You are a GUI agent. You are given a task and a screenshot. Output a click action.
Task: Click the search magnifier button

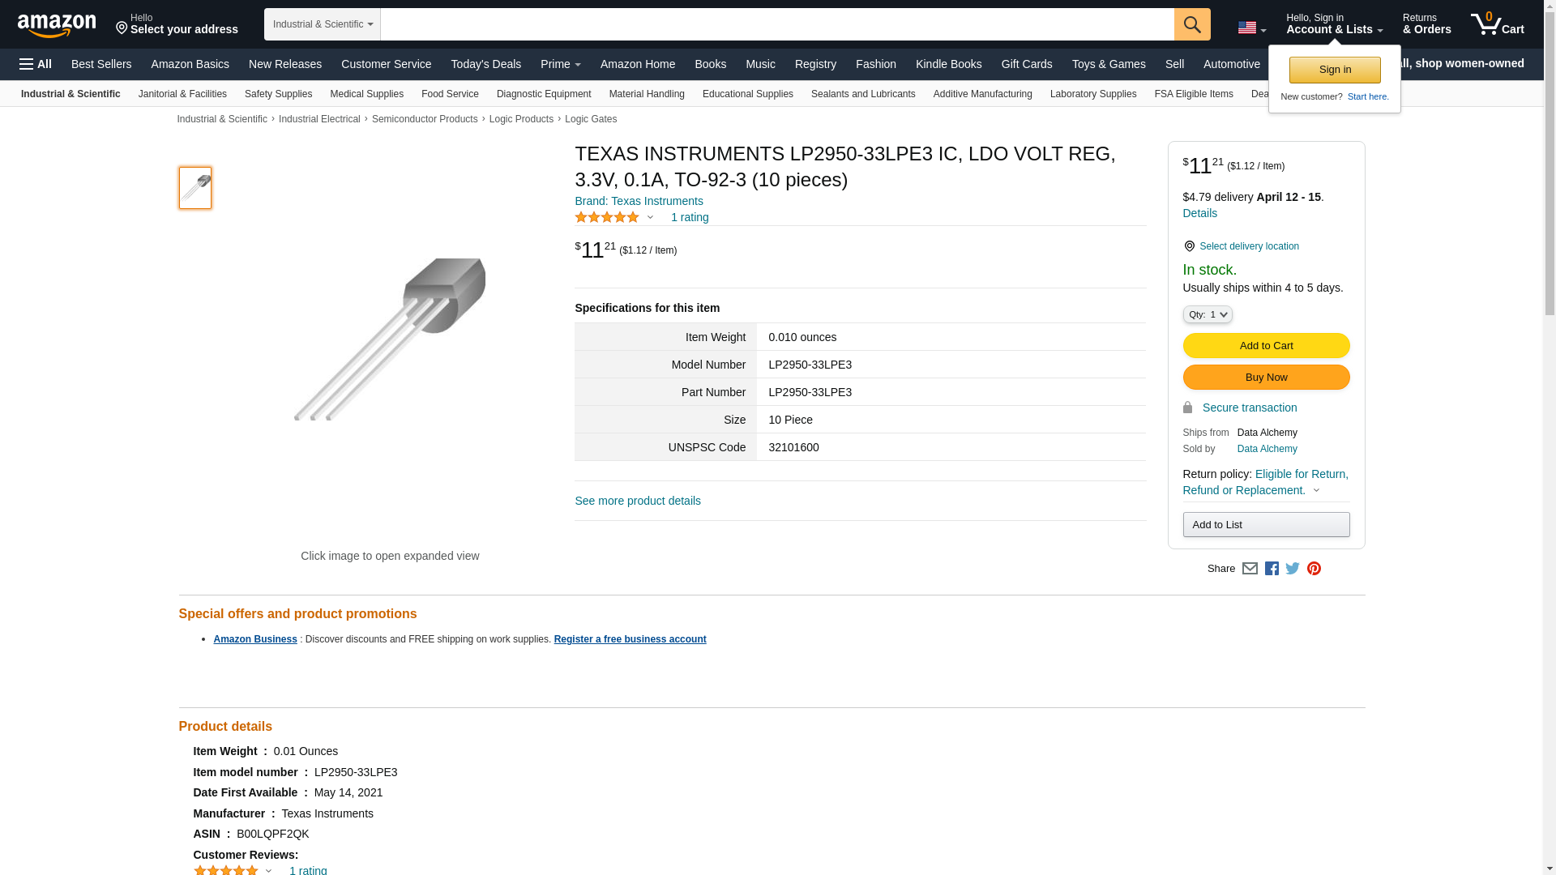coord(1191,24)
